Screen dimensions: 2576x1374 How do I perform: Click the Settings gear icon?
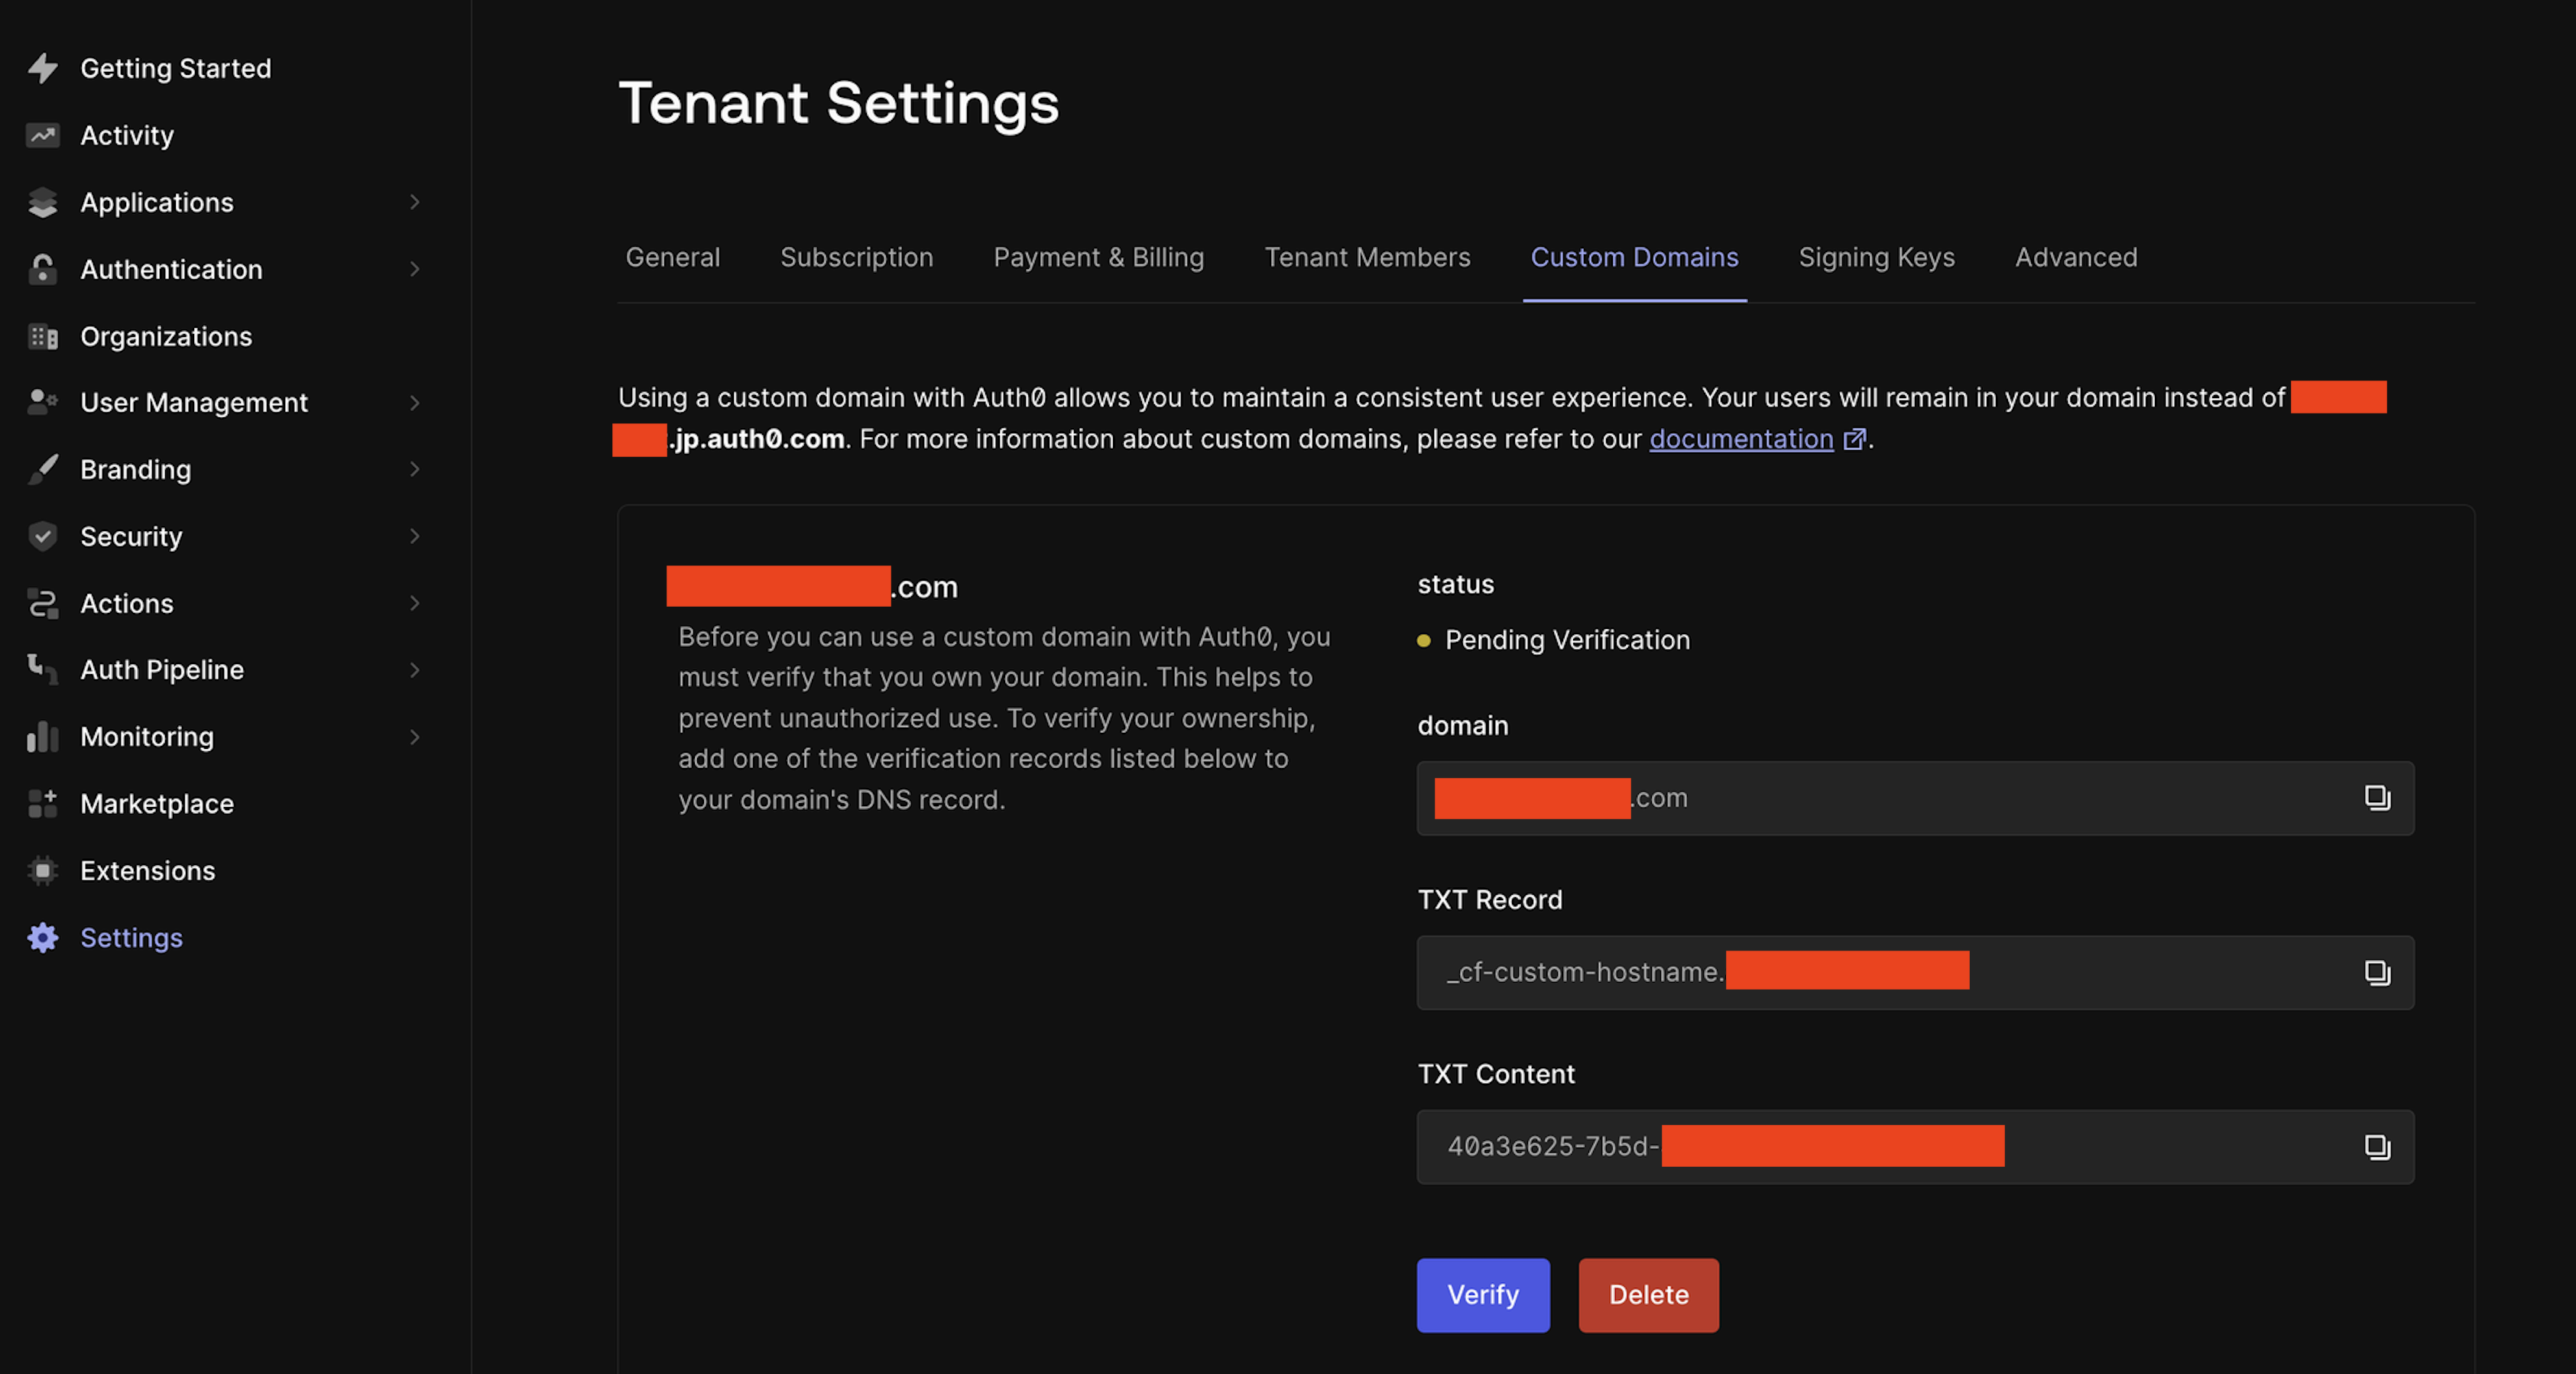[x=42, y=937]
